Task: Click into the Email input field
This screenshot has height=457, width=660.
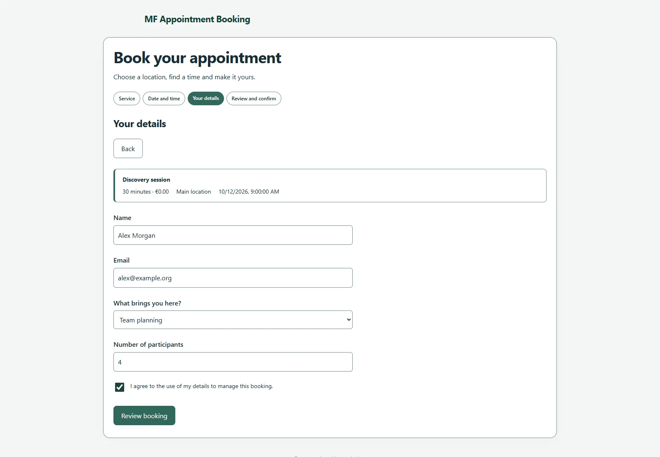Action: click(x=233, y=277)
